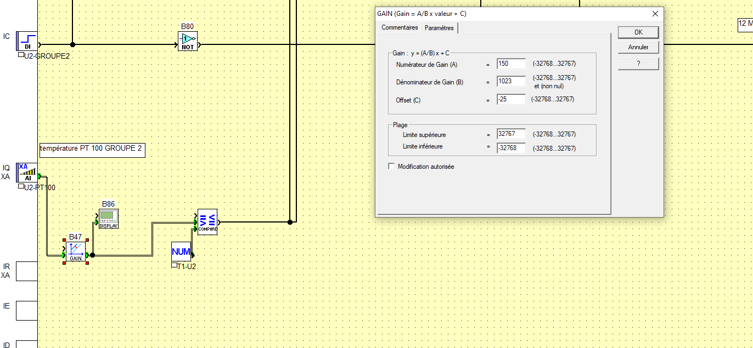Image resolution: width=753 pixels, height=348 pixels.
Task: Click the empty IE input slot
Action: click(27, 310)
